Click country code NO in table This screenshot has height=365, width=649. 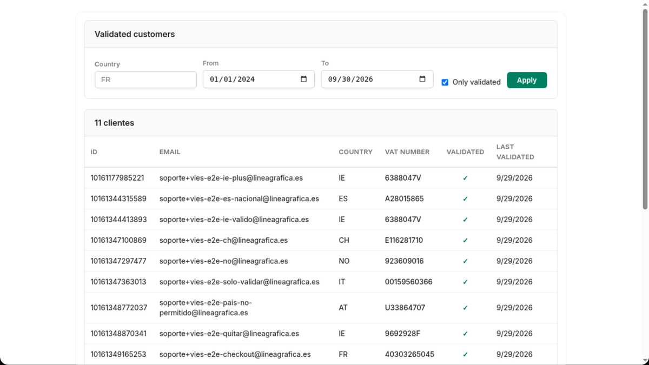tap(344, 261)
